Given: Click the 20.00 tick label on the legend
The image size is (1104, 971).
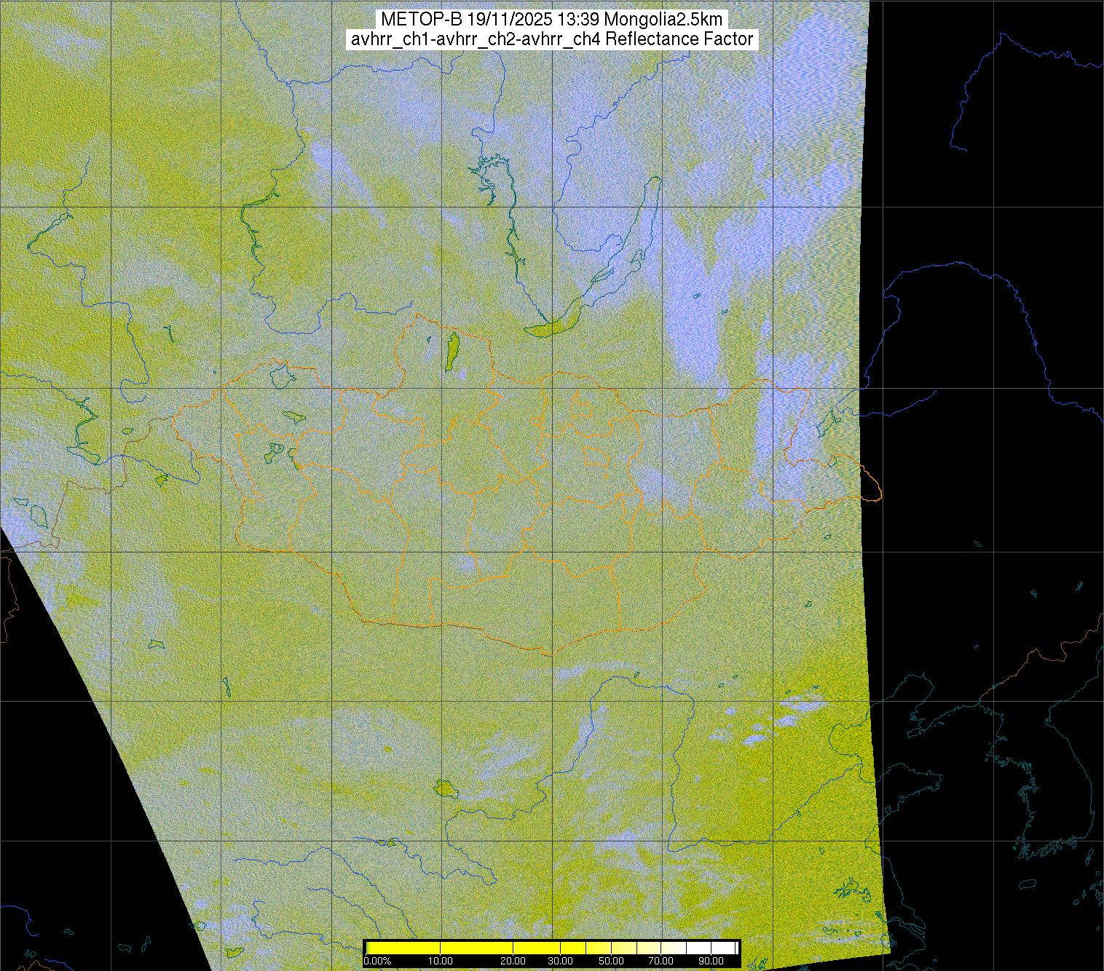Looking at the screenshot, I should point(513,961).
